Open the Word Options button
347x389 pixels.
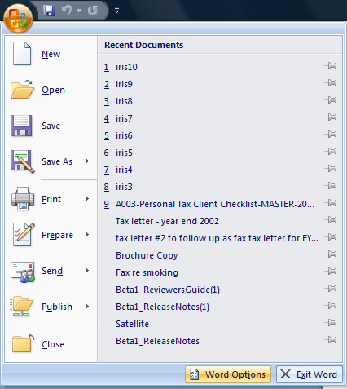tap(228, 374)
